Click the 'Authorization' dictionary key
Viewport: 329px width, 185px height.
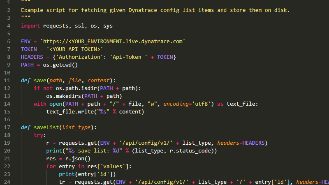[79, 57]
